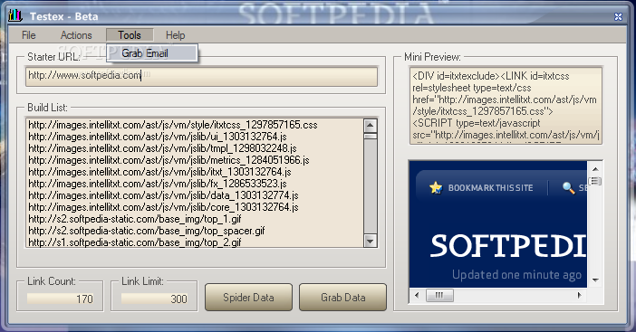Select itxtcss_1297857165.css entry in Build List
The height and width of the screenshot is (332, 636).
173,125
